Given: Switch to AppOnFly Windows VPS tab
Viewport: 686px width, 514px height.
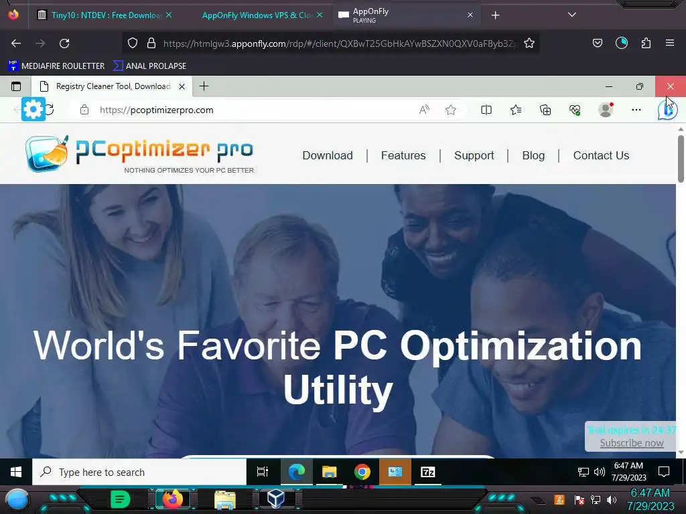Looking at the screenshot, I should (x=257, y=15).
